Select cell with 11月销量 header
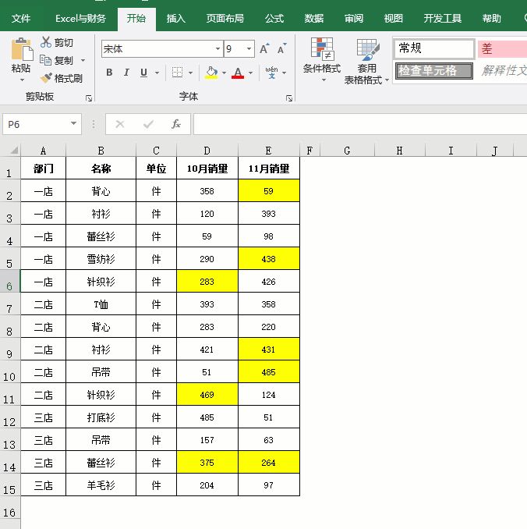Screen dimensions: 527x529 269,168
